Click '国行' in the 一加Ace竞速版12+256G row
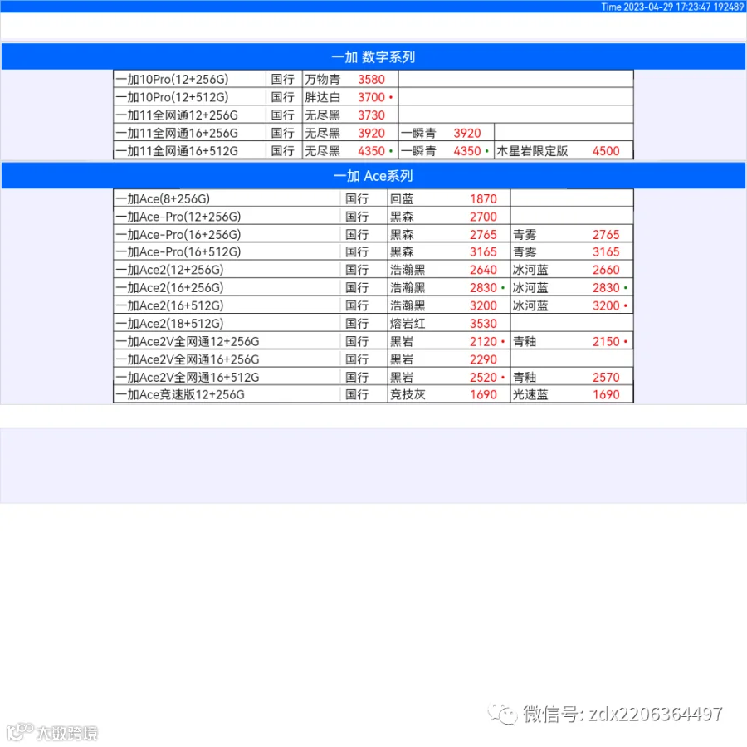Viewport: 747px width, 747px height. tap(357, 394)
